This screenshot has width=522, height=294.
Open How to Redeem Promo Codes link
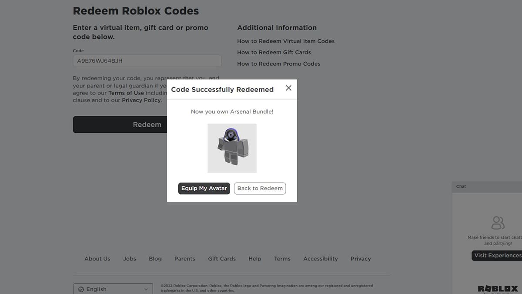pos(279,64)
